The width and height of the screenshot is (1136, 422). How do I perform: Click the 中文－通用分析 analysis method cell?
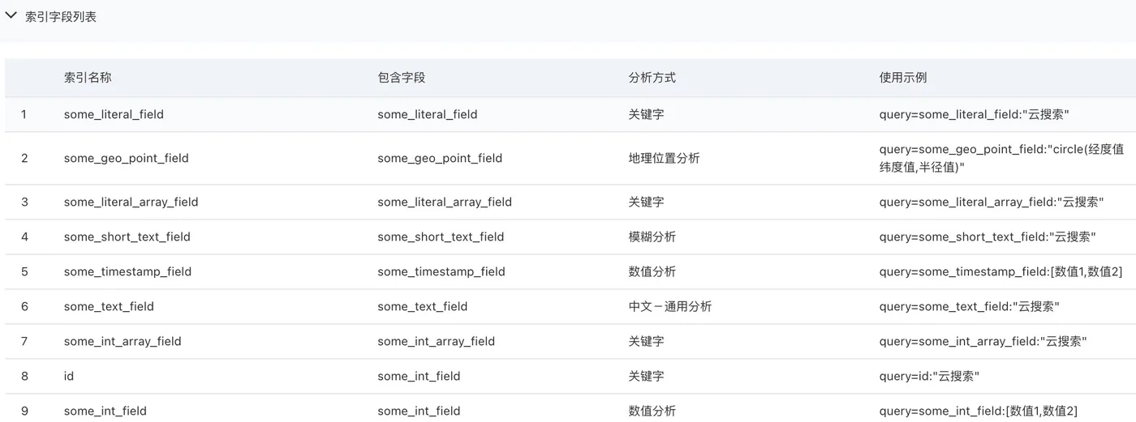[x=669, y=306]
